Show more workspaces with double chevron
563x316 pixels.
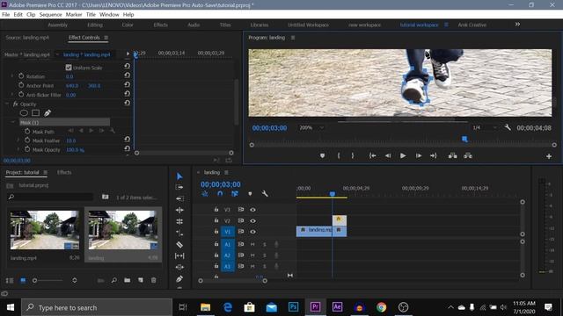point(517,24)
